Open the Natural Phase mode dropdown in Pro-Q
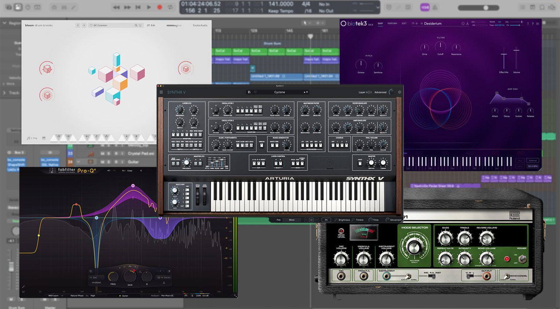 77,296
